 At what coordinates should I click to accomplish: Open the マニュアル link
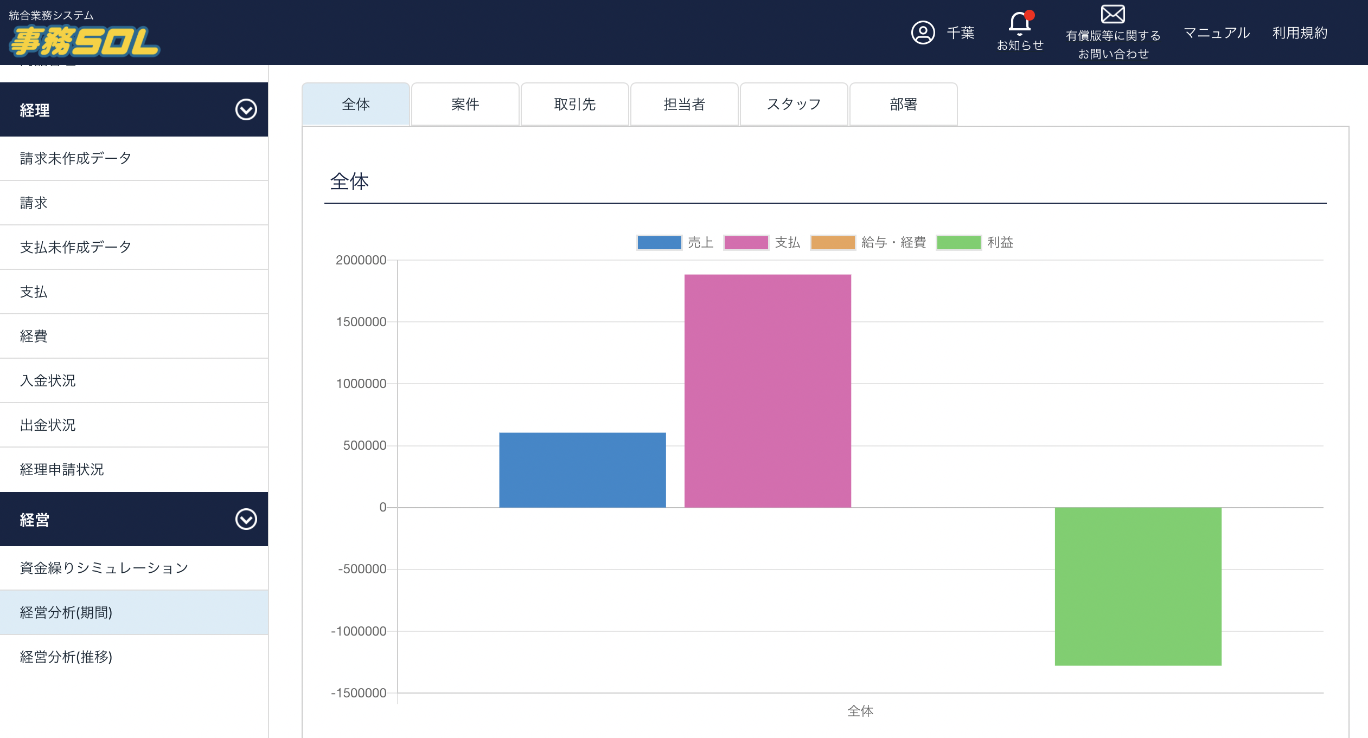click(1216, 33)
